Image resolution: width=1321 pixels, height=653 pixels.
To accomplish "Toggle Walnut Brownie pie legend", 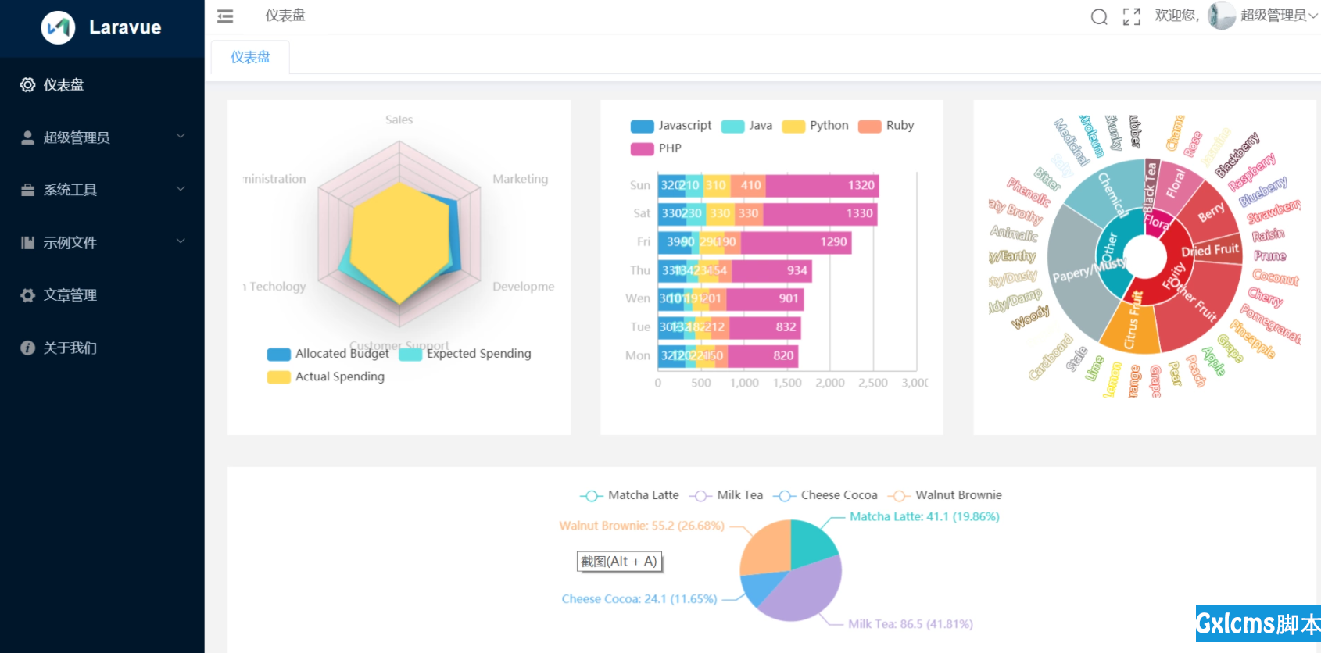I will 944,495.
